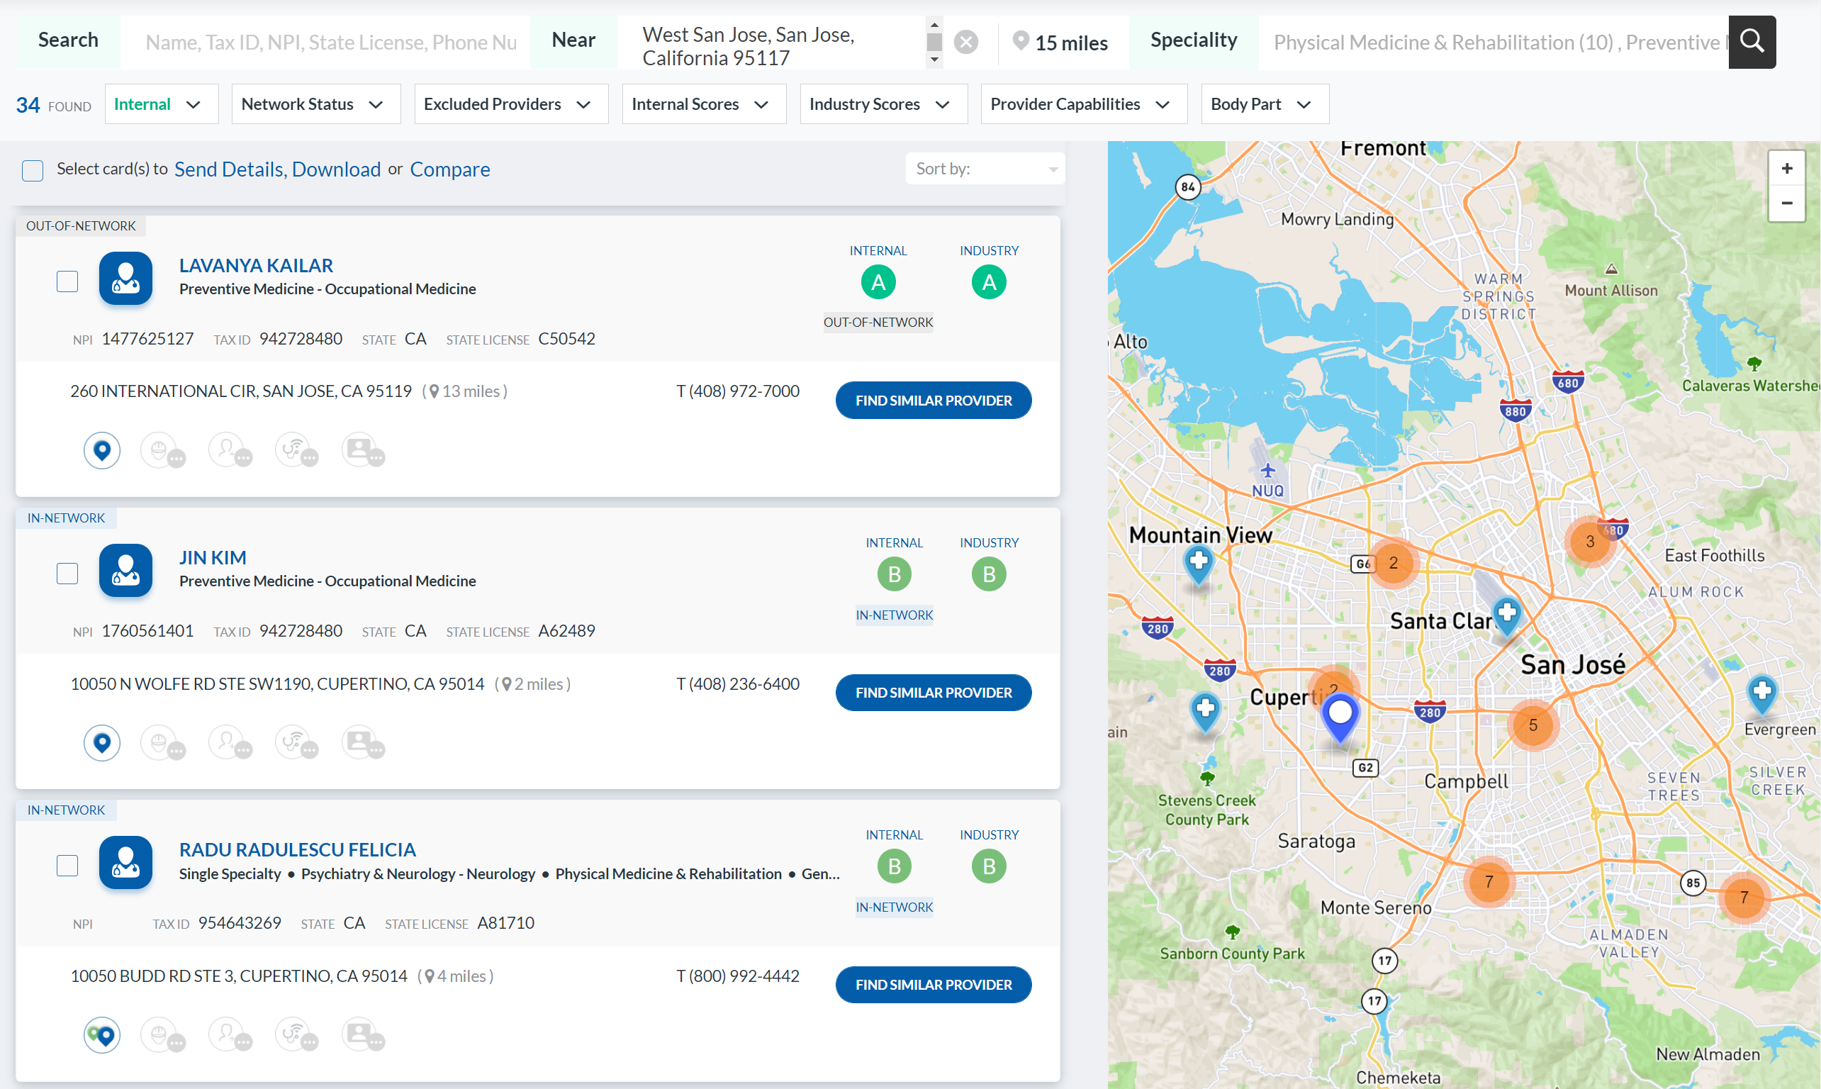The image size is (1821, 1089).
Task: Clear the Near location field
Action: coord(965,43)
